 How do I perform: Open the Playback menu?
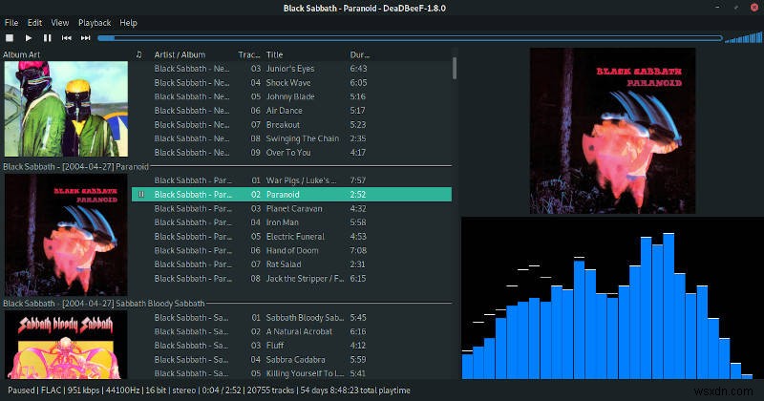point(95,22)
